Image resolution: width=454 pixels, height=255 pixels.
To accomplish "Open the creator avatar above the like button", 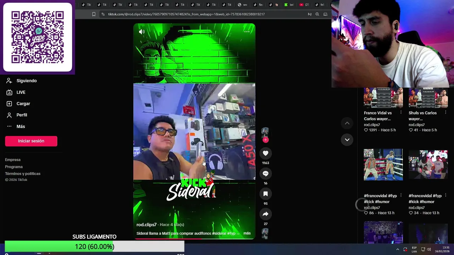I will point(265,132).
